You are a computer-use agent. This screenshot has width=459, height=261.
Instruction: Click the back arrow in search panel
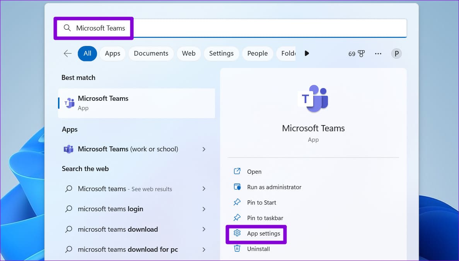[x=68, y=54]
